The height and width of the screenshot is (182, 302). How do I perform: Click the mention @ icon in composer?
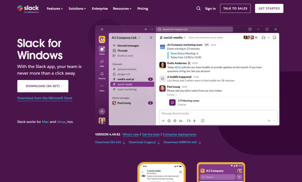tap(175, 121)
